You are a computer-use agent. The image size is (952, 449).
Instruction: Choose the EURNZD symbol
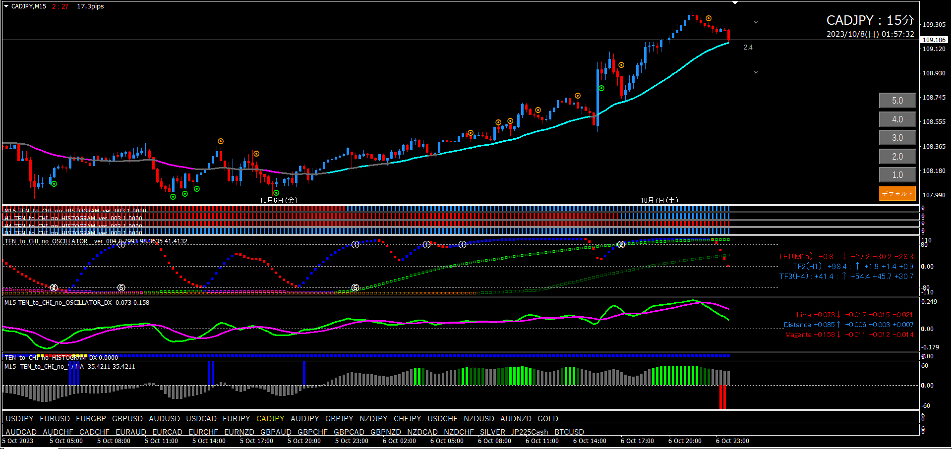[x=239, y=432]
